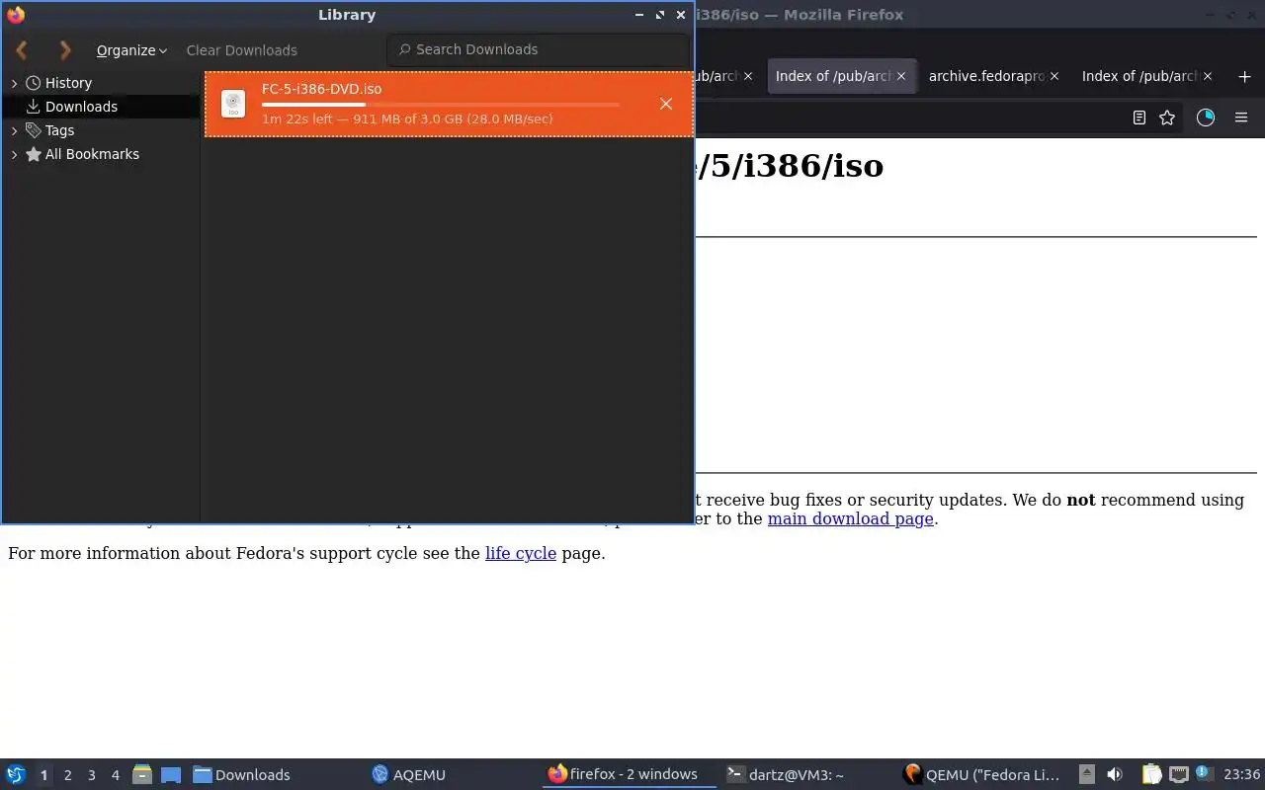Open the Firefox window menu icon in Library title bar
Viewport: 1265px width, 790px height.
tap(16, 15)
